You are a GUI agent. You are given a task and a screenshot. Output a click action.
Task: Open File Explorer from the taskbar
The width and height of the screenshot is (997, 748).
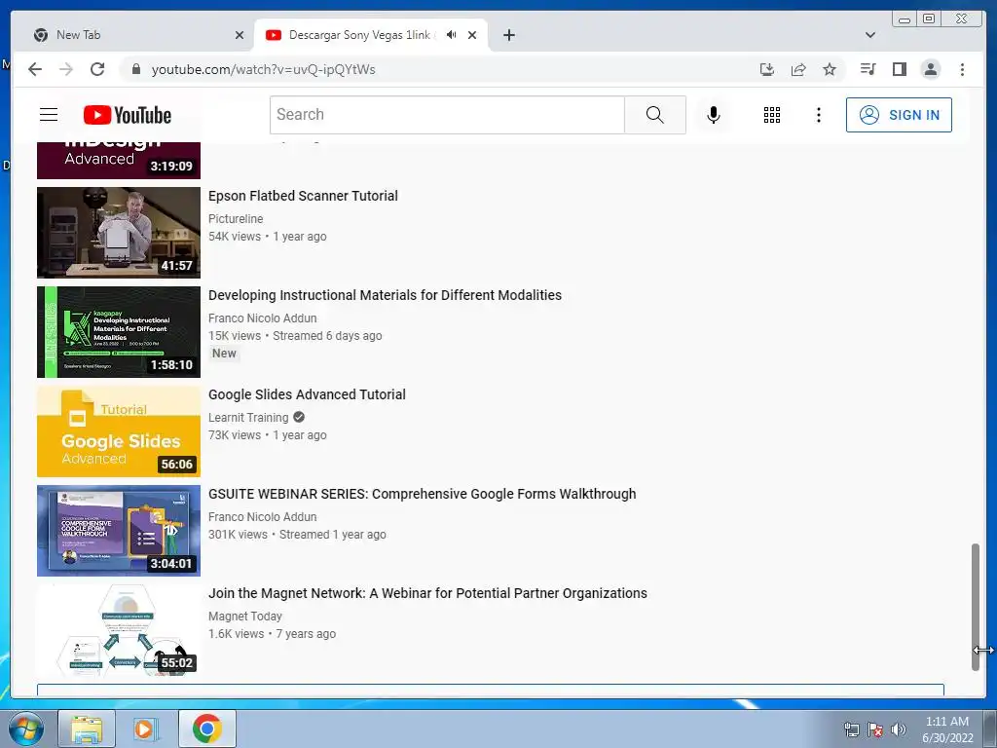click(87, 729)
